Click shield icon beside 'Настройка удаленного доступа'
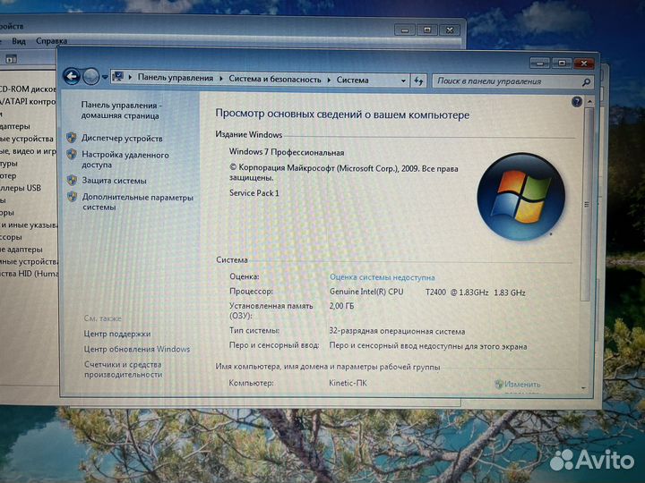This screenshot has width=645, height=483. [x=72, y=154]
